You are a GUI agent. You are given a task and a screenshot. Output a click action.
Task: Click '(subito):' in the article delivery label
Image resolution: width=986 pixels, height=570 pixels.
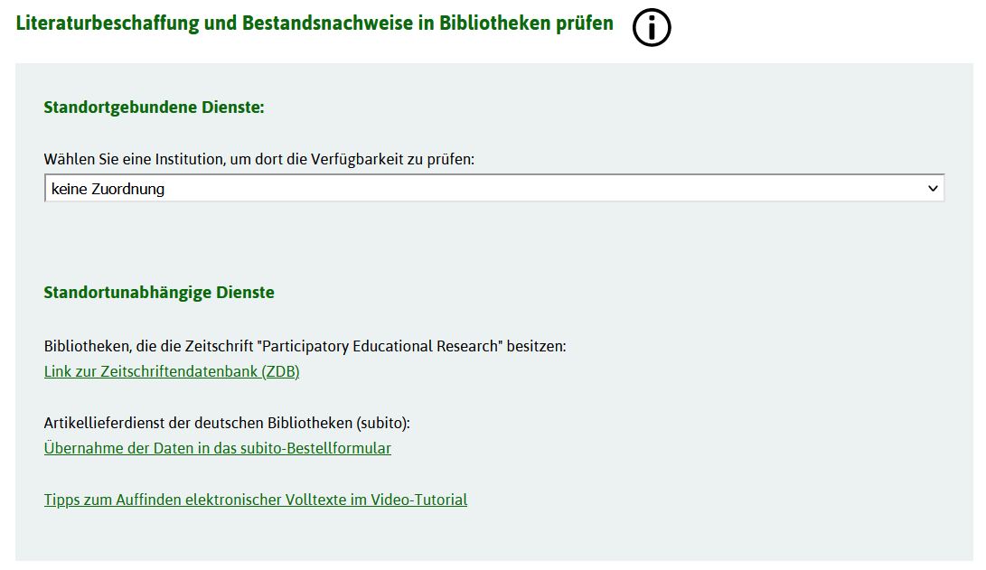[383, 423]
